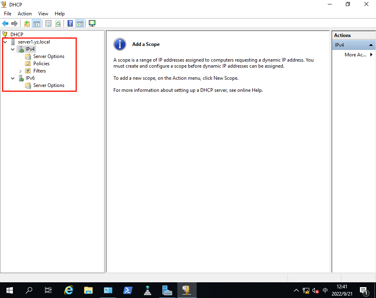This screenshot has height=298, width=376.
Task: Collapse the IPv4 node chevron
Action: 13,49
